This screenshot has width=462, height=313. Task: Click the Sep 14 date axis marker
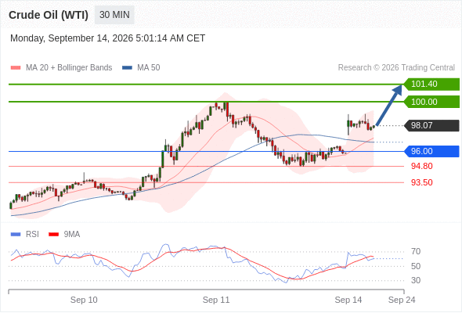click(348, 300)
